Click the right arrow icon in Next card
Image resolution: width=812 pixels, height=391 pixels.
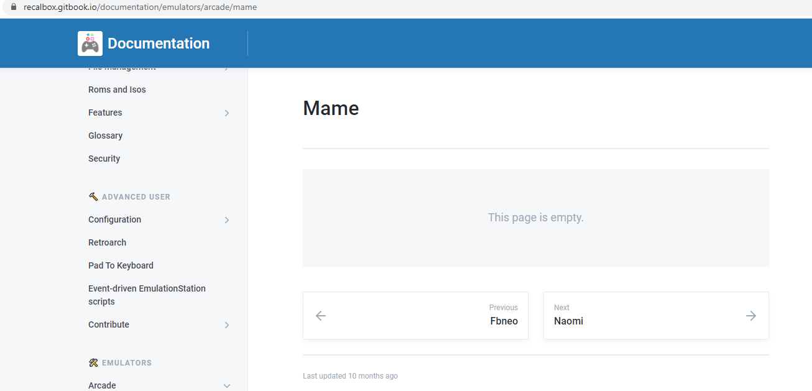pyautogui.click(x=751, y=316)
